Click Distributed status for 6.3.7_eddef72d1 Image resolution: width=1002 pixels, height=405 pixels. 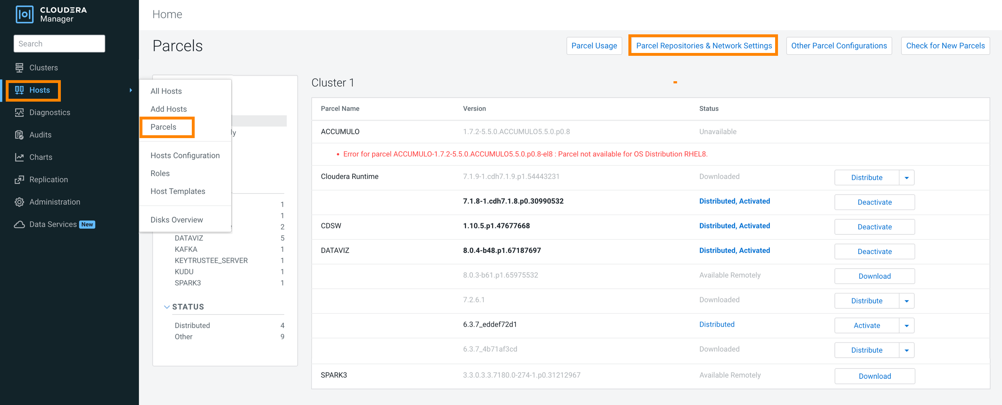pyautogui.click(x=716, y=325)
